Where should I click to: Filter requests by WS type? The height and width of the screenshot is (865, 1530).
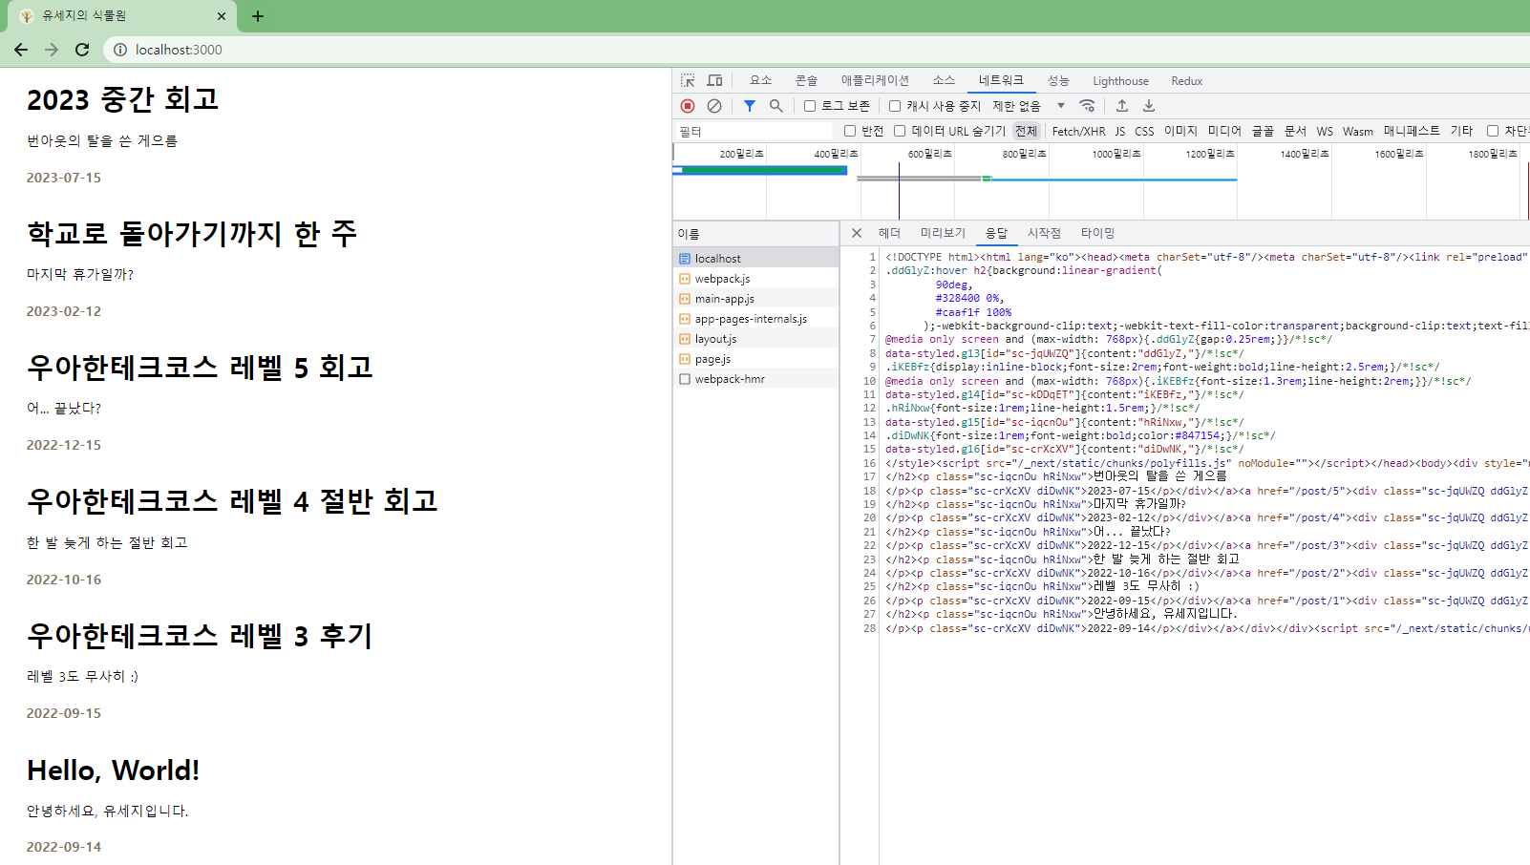pos(1325,131)
